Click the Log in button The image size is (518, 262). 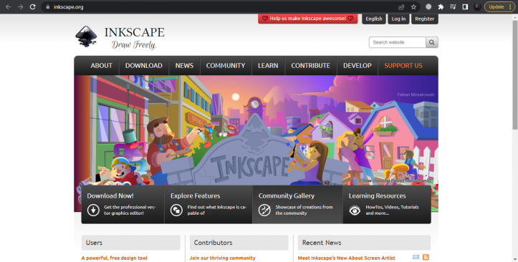coord(398,19)
